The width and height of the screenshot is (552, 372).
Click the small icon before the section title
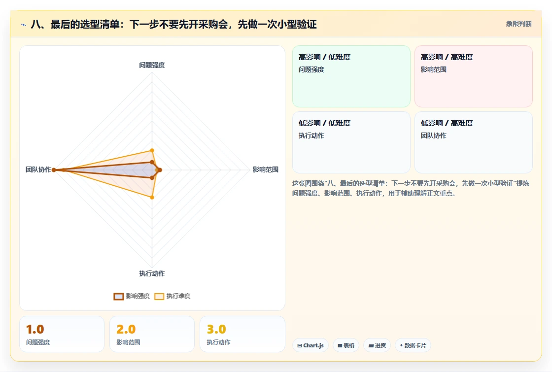pyautogui.click(x=24, y=25)
